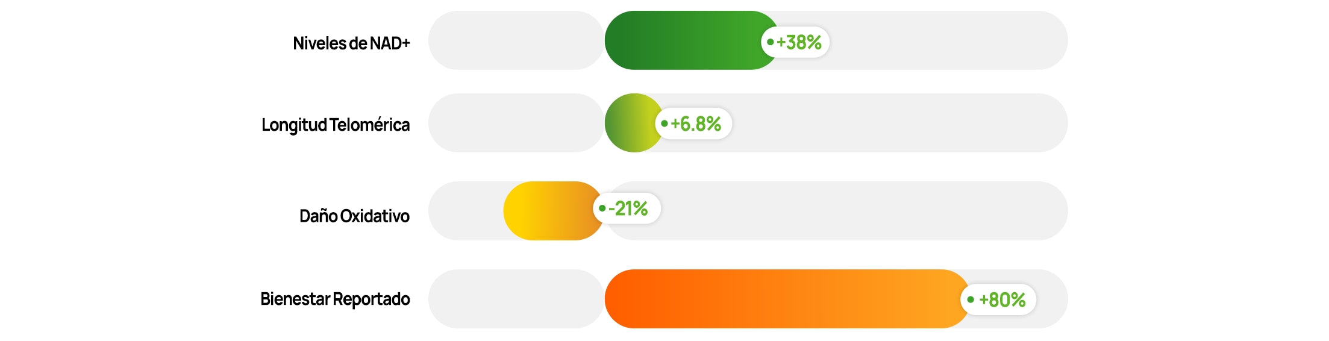
Task: Click the green dot beside -21%
Action: pyautogui.click(x=602, y=208)
